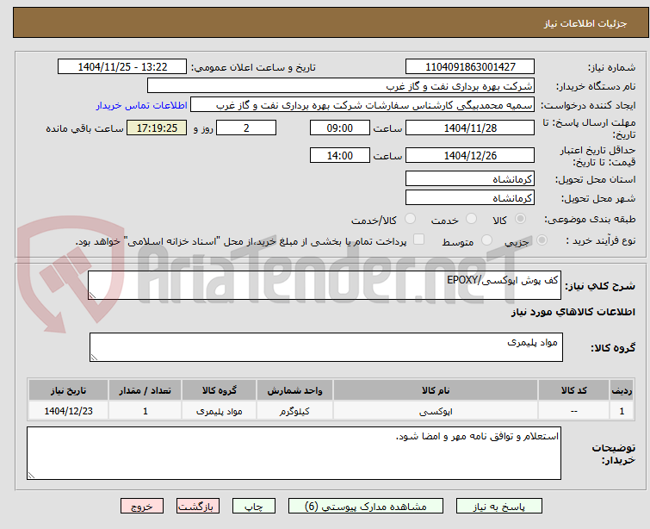Open 'اطلاعات تماس خریدار' link
The width and height of the screenshot is (650, 529).
142,105
